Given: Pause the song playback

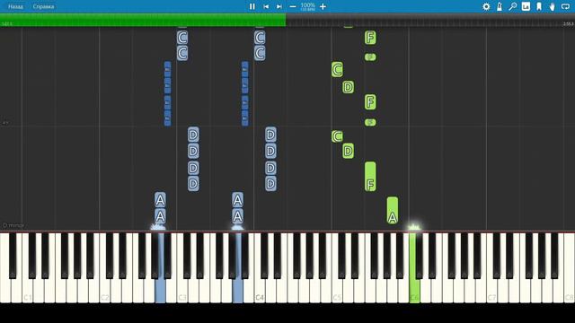Looking at the screenshot, I should click(252, 6).
